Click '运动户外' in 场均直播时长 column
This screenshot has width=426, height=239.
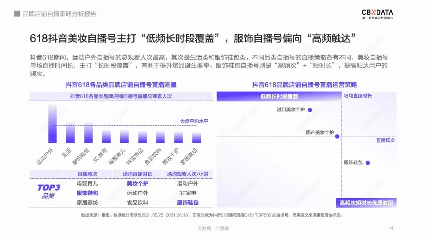coord(138,193)
